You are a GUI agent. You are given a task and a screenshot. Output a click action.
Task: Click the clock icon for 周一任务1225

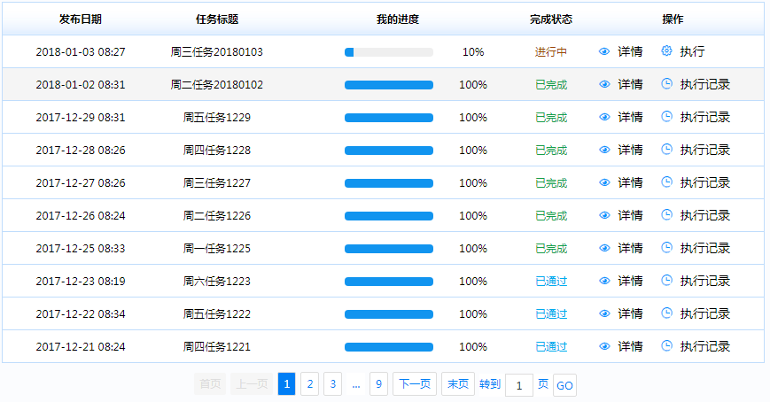click(x=667, y=248)
